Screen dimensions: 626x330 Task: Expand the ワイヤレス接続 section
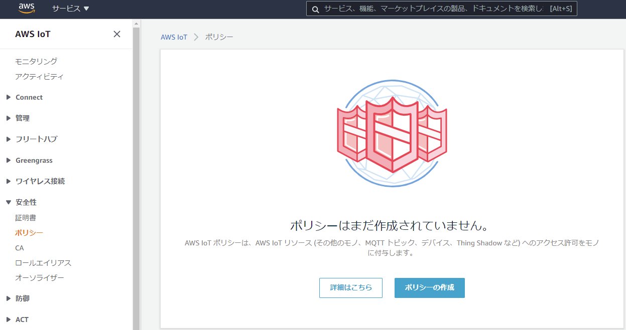point(35,181)
